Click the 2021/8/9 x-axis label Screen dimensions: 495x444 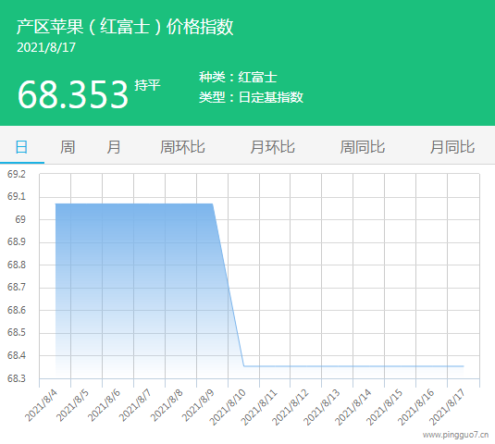(199, 405)
